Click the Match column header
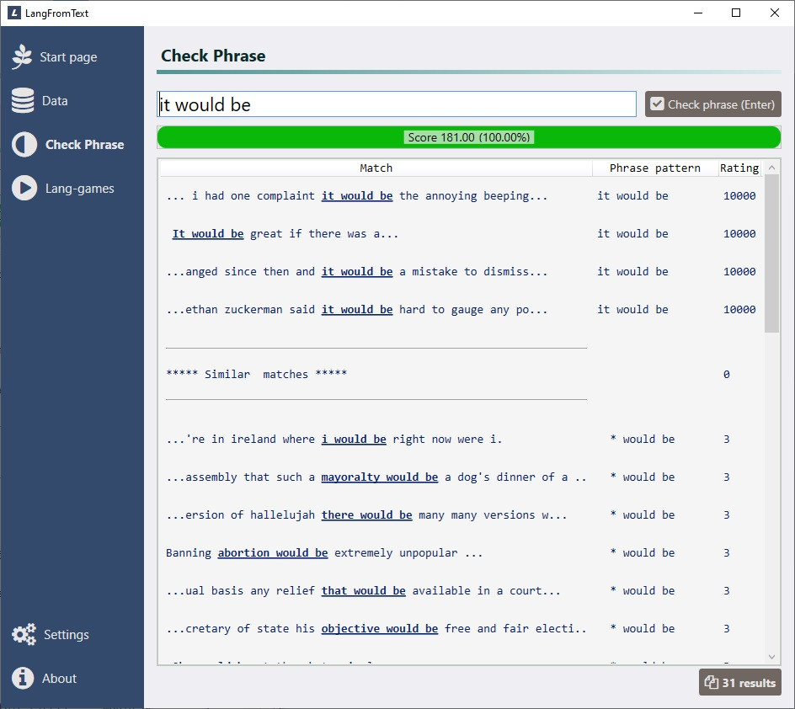Screen dimensions: 795x709 (x=376, y=168)
